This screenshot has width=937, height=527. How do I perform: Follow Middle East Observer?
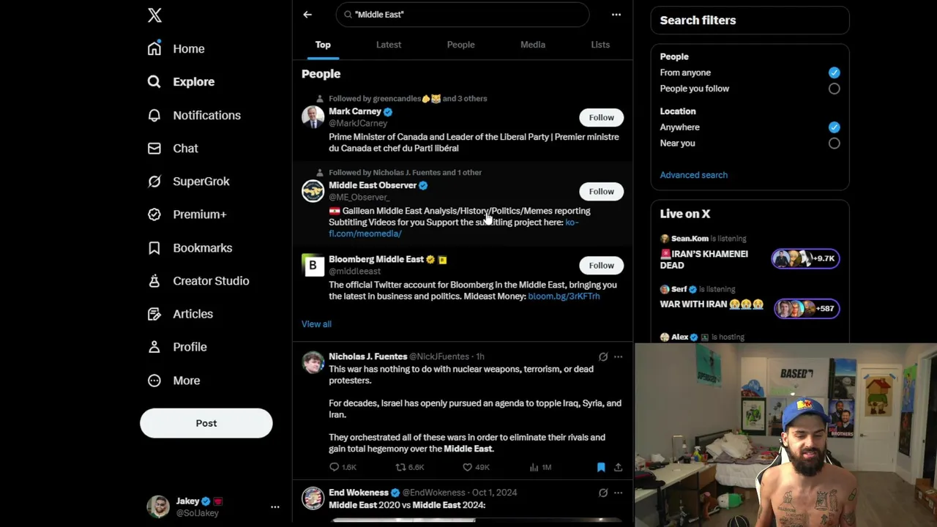point(602,192)
